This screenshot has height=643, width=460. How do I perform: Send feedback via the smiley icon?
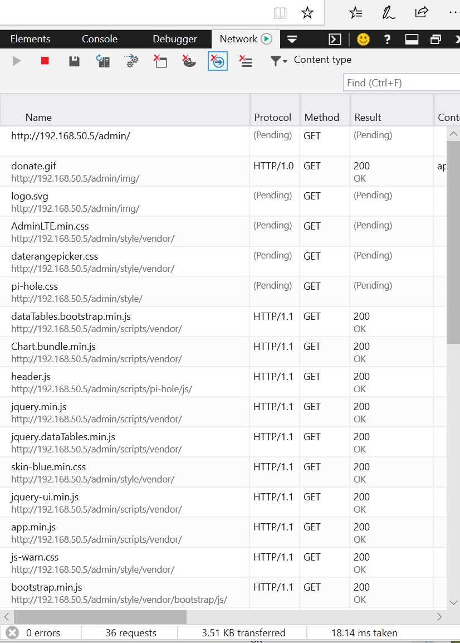coord(363,39)
